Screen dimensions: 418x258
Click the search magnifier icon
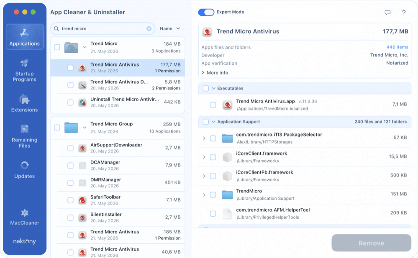56,28
